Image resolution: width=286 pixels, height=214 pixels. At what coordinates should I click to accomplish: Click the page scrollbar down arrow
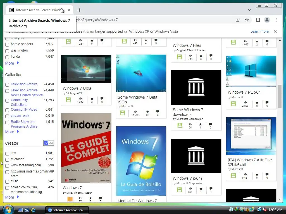pyautogui.click(x=280, y=199)
